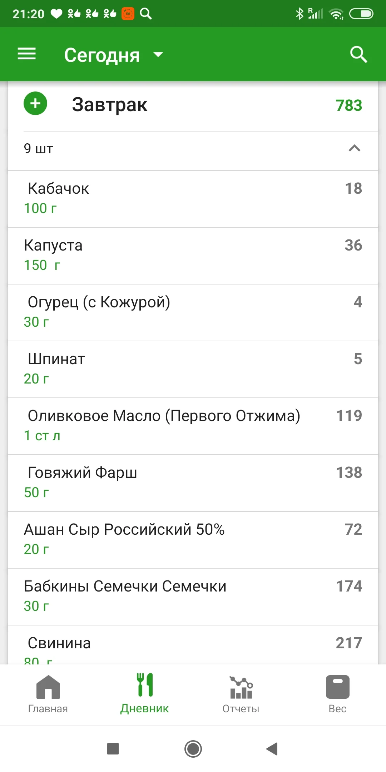Tap the Android back navigation button

pyautogui.click(x=272, y=748)
